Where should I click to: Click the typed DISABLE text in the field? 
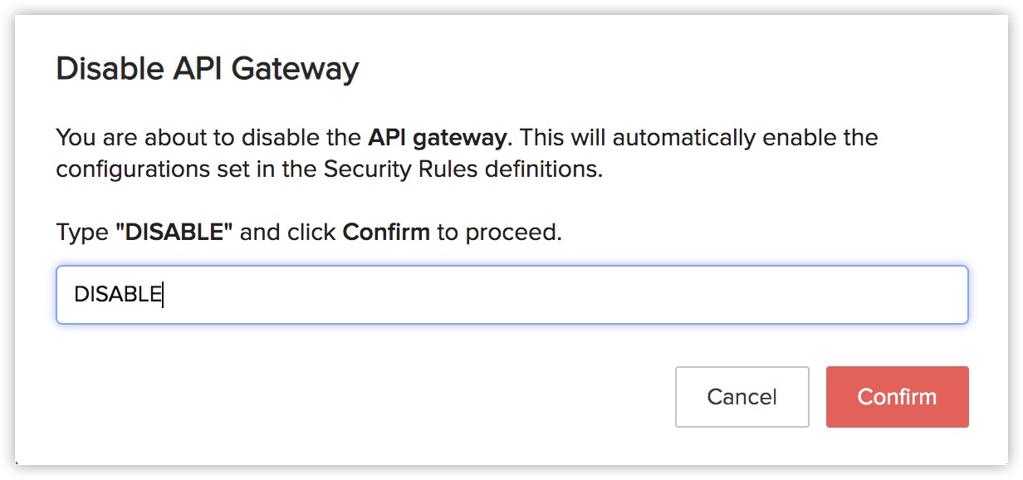click(x=117, y=295)
